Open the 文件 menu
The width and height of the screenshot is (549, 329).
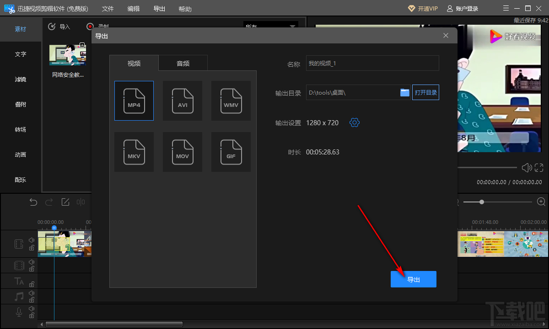[108, 9]
